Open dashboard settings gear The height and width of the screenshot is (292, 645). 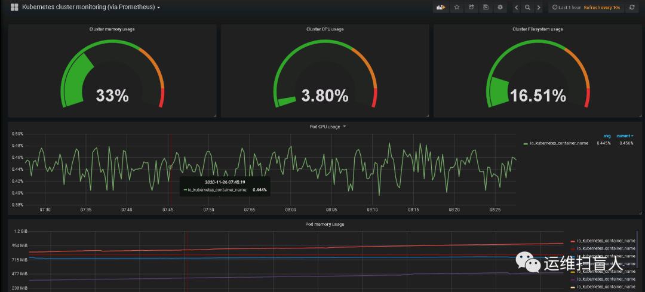[500, 7]
